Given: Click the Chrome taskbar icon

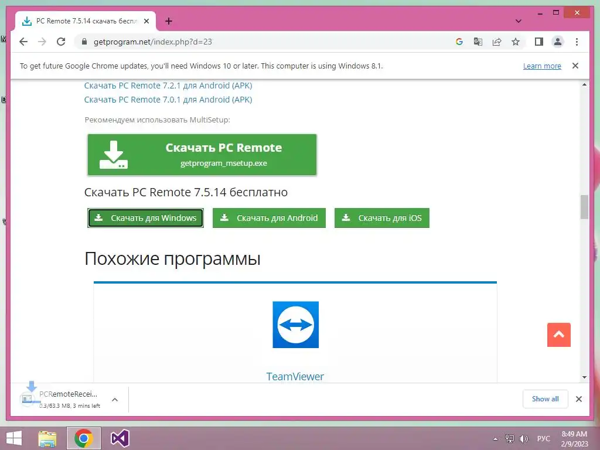Looking at the screenshot, I should coord(83,438).
